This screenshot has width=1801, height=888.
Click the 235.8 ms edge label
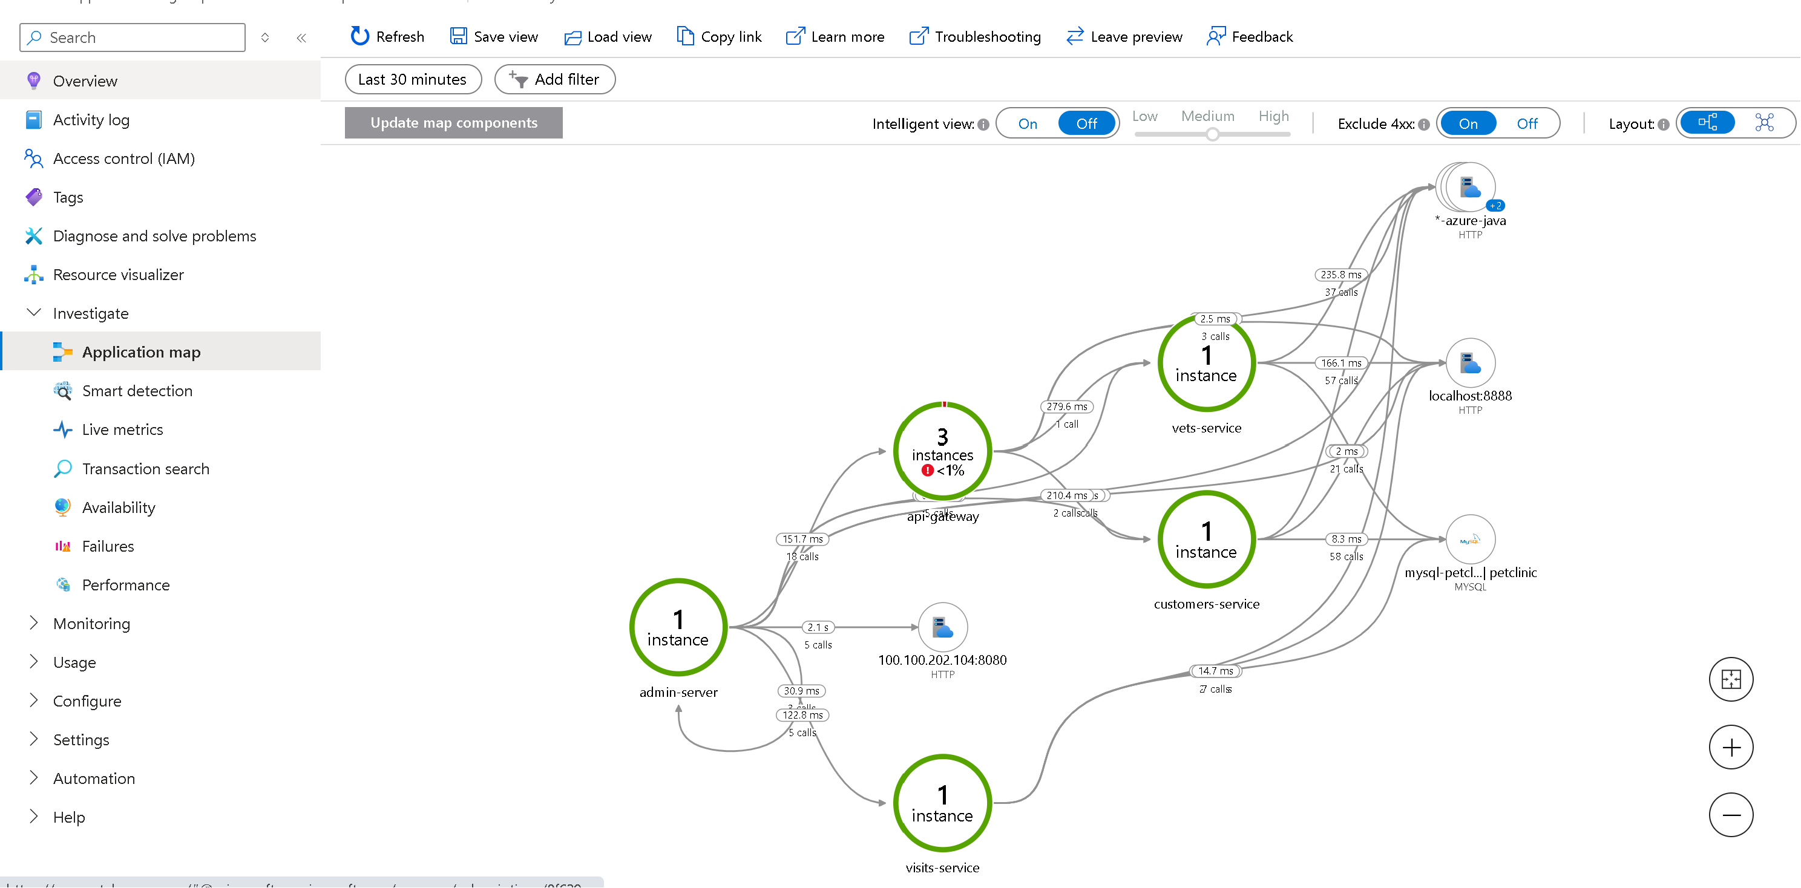(x=1341, y=275)
